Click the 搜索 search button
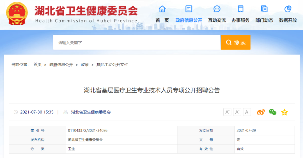This screenshot has width=303, height=158. tap(236, 42)
